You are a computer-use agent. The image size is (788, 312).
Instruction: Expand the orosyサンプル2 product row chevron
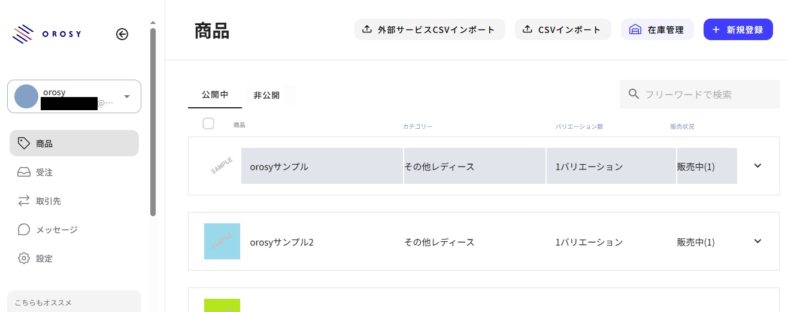tap(757, 241)
